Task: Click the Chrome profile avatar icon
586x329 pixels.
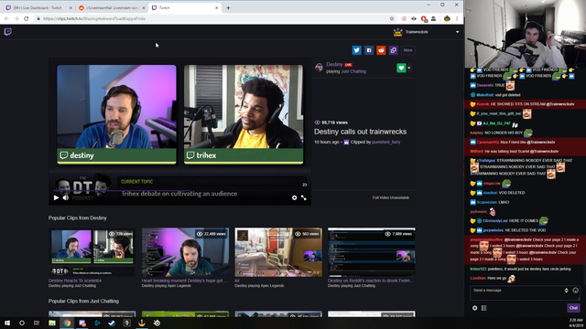Action: 447,18
